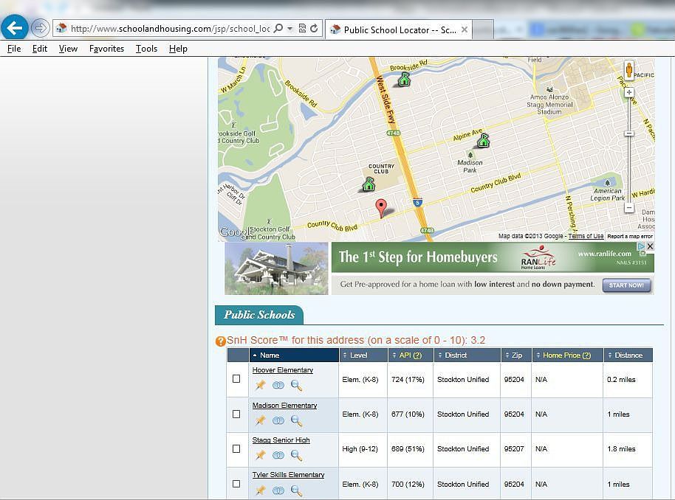Open map Terms of Use link
The height and width of the screenshot is (500, 675).
coord(586,236)
